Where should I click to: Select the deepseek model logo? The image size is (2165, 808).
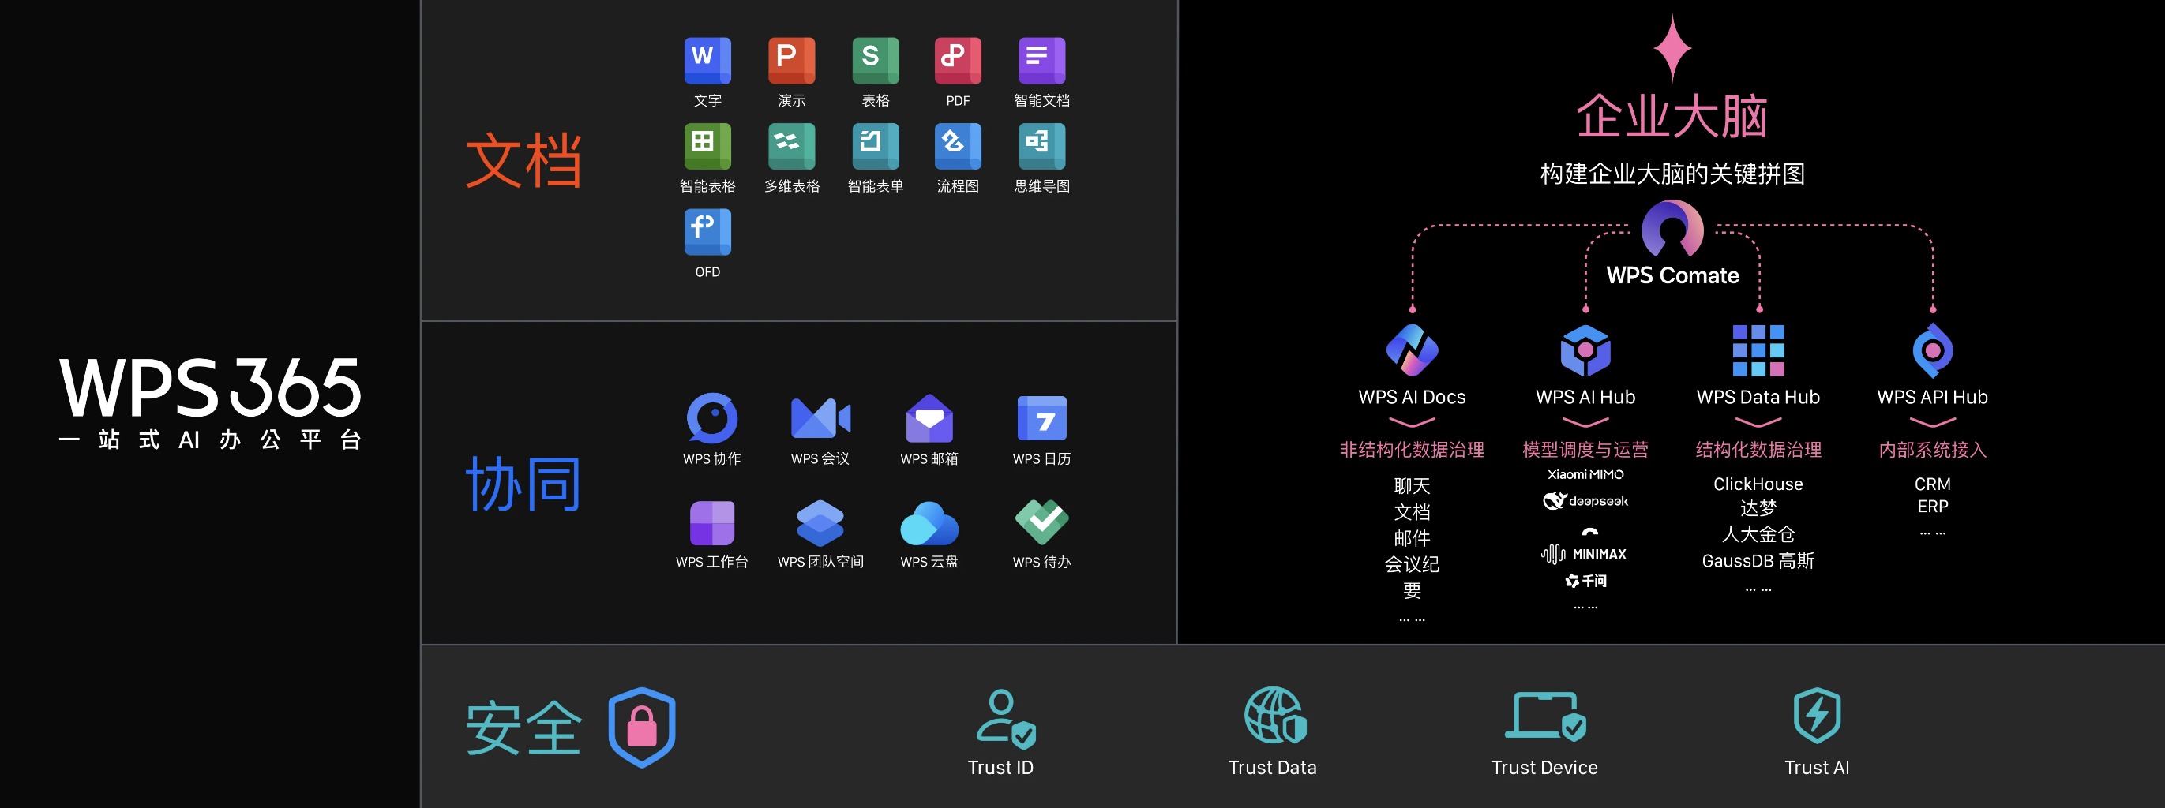pos(1585,501)
